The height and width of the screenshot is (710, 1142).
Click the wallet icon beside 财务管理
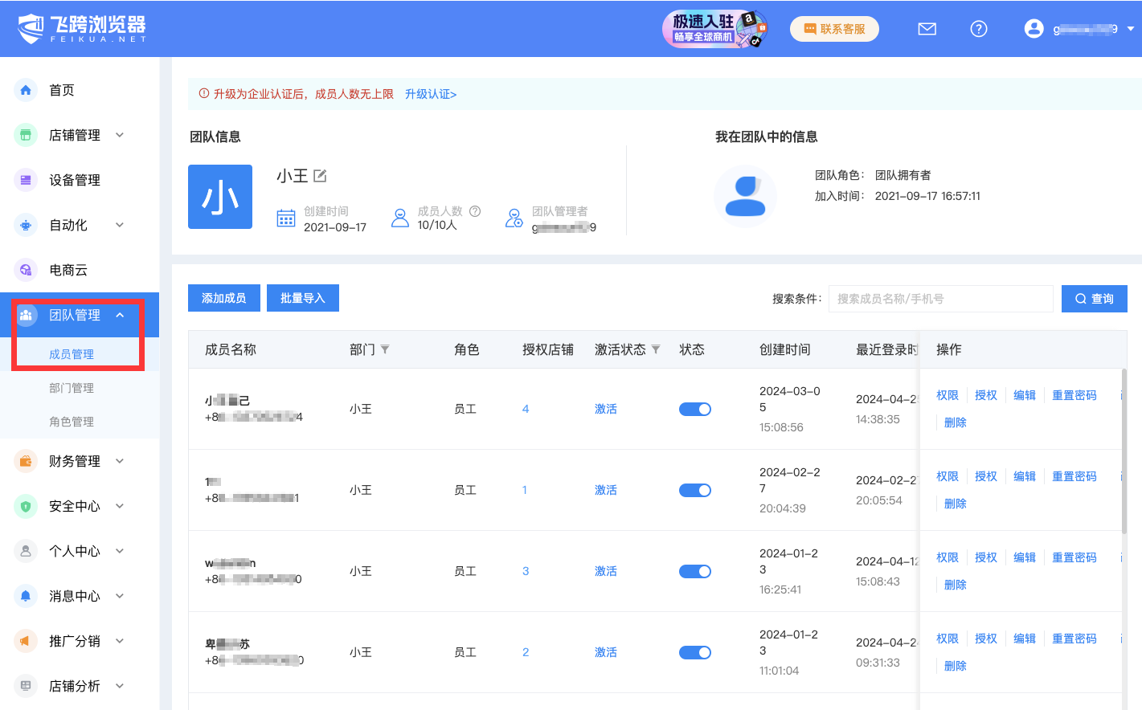(x=26, y=461)
